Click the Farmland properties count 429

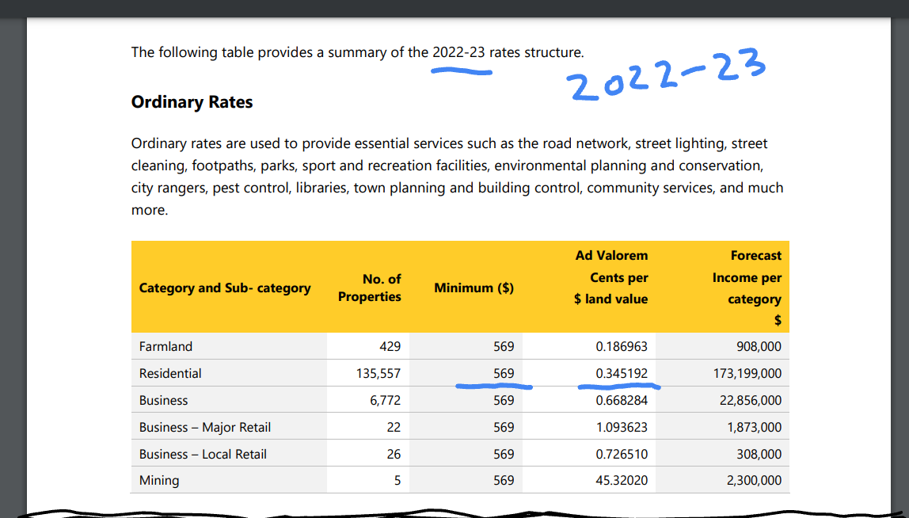(x=390, y=346)
